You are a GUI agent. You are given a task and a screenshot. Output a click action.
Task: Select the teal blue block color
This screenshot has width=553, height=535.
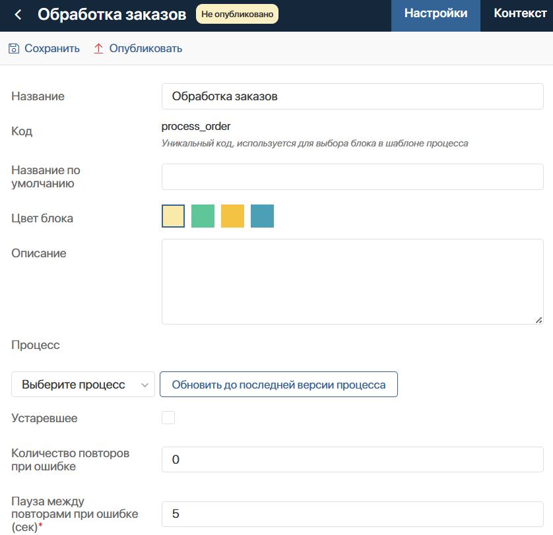point(262,216)
